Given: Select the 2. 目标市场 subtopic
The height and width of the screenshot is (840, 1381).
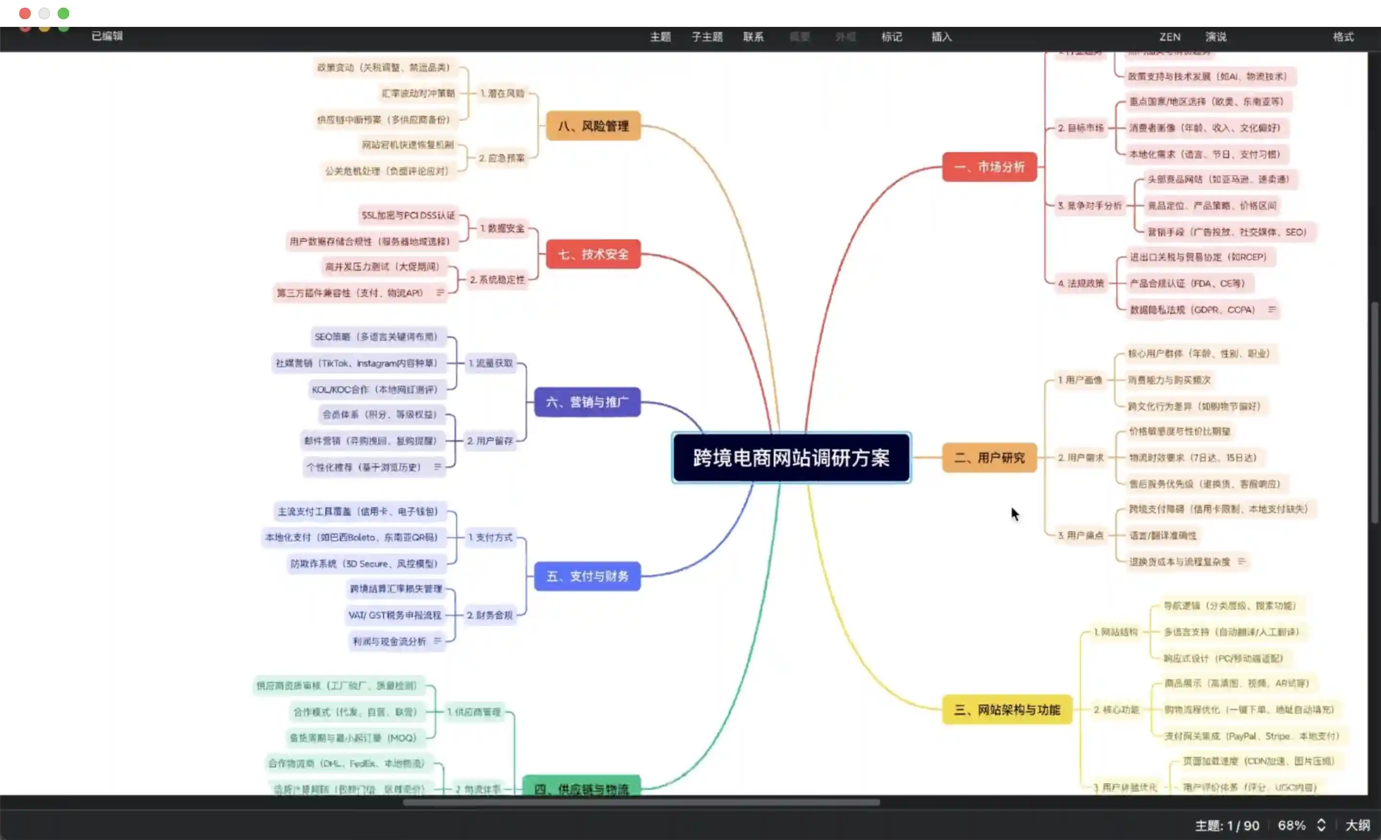Looking at the screenshot, I should [1080, 128].
